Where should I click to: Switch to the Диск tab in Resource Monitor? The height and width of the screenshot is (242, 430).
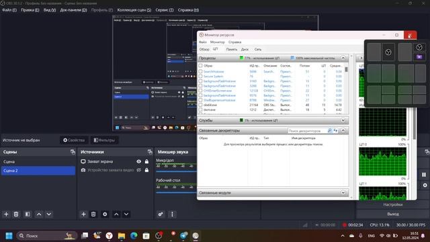pos(245,49)
